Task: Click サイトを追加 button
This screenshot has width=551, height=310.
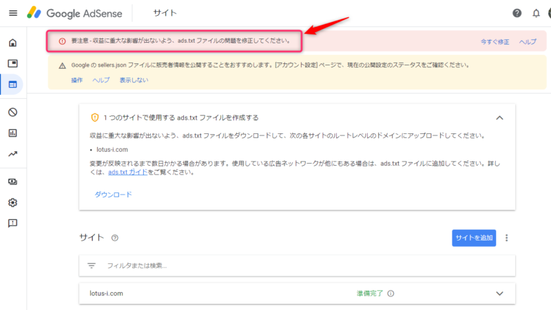Action: tap(474, 238)
